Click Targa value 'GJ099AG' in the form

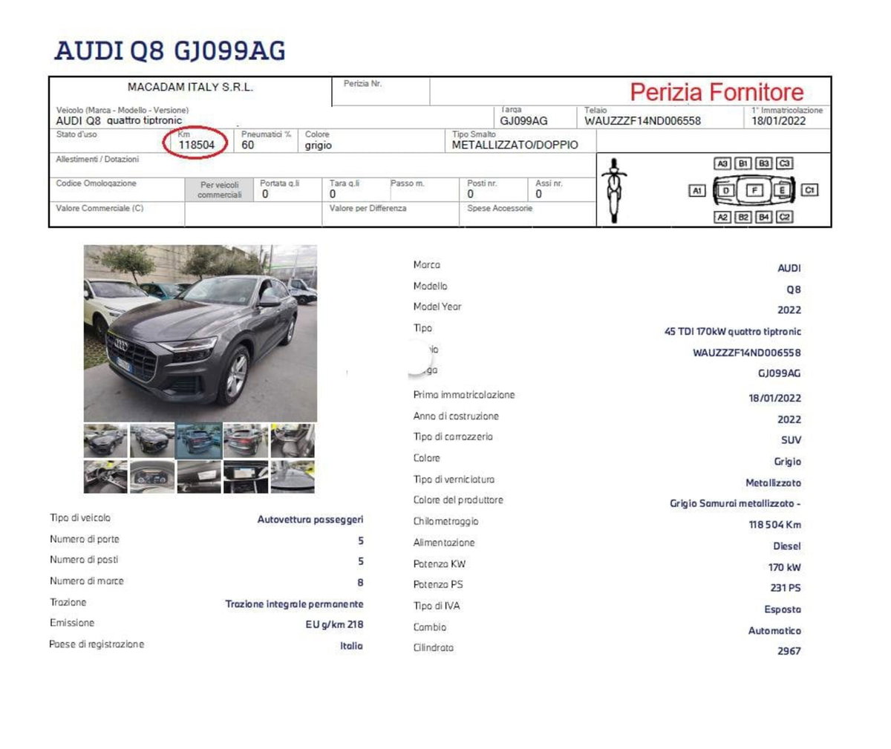[523, 121]
